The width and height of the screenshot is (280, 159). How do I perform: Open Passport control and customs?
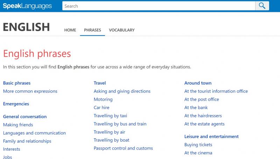point(124,148)
